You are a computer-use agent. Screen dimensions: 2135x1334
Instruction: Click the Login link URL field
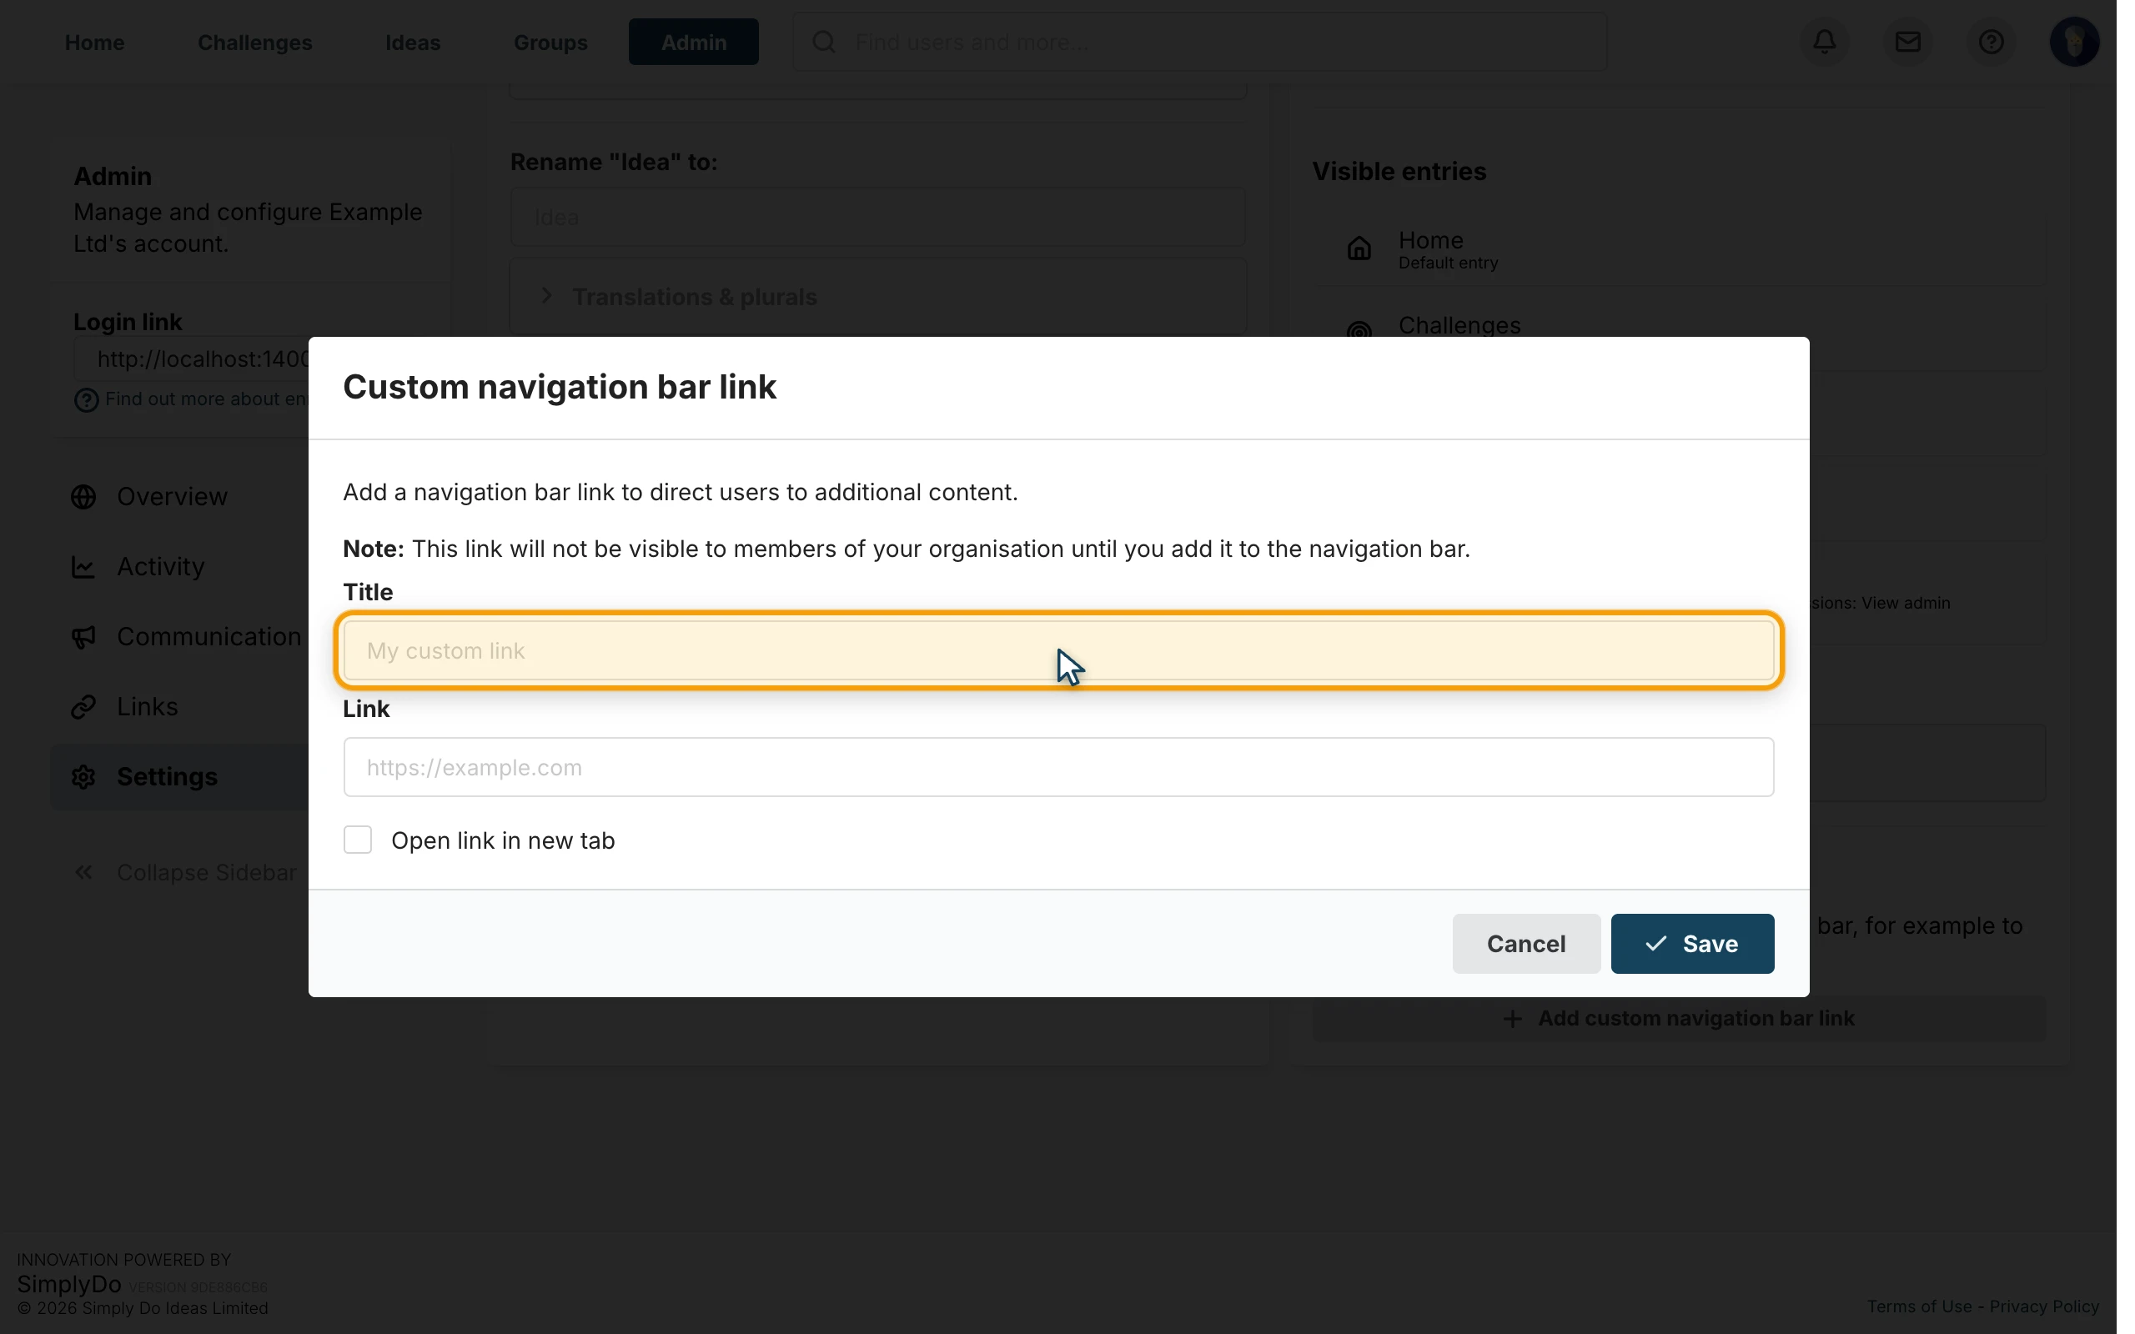[192, 359]
